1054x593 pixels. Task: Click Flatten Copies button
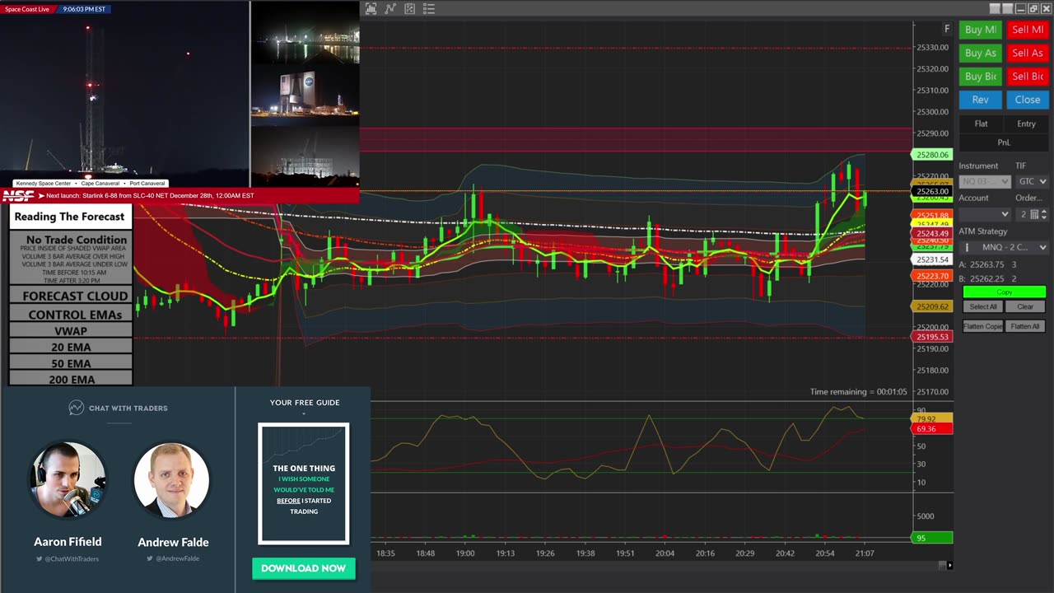click(x=982, y=326)
